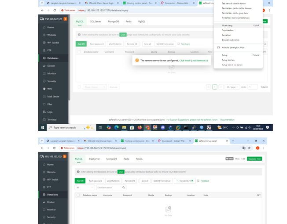
Task: Open Windows Start button on taskbar
Action: (x=42, y=127)
